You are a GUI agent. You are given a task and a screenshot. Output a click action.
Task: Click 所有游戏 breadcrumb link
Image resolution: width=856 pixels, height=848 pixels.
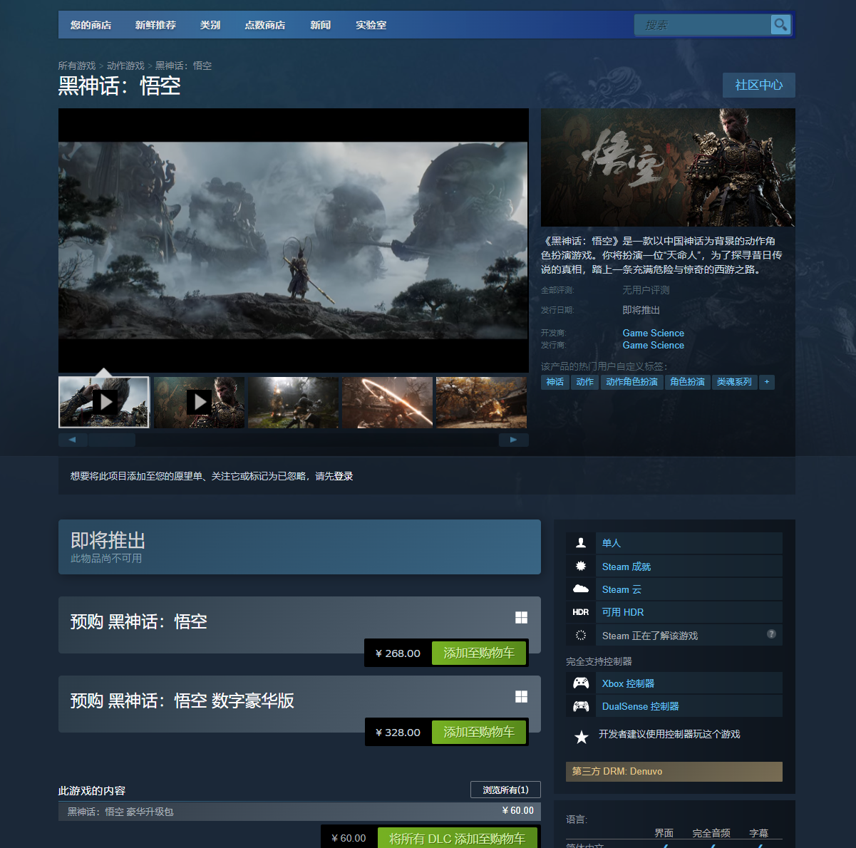coord(77,66)
